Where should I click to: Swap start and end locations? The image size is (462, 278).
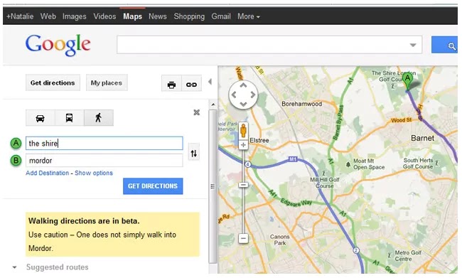tap(194, 154)
